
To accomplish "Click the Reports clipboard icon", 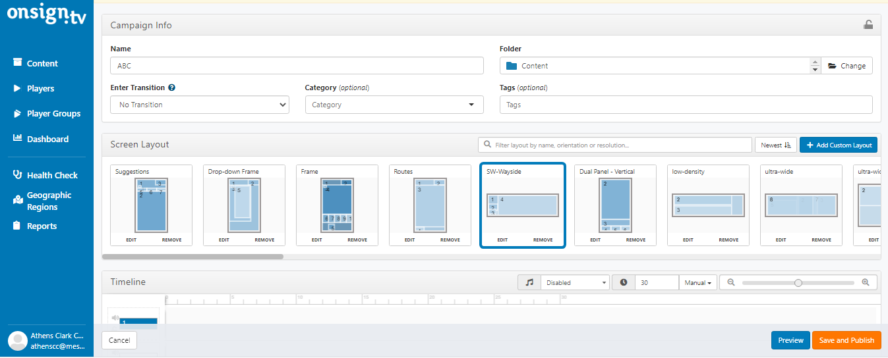I will pyautogui.click(x=18, y=226).
